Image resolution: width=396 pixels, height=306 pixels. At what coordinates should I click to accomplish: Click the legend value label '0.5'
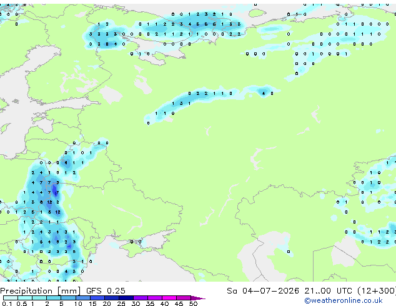point(21,304)
